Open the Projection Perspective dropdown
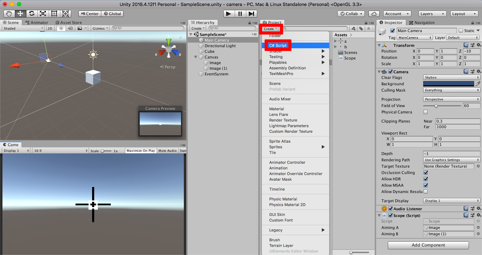 pyautogui.click(x=452, y=99)
